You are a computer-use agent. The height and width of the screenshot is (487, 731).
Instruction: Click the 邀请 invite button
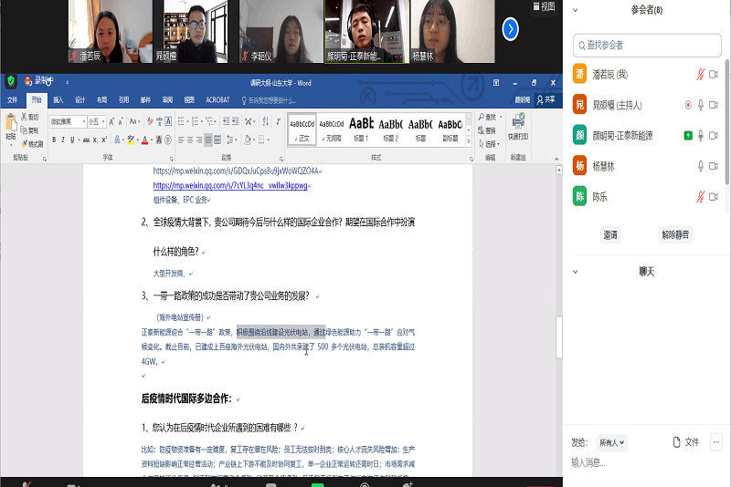(x=610, y=235)
